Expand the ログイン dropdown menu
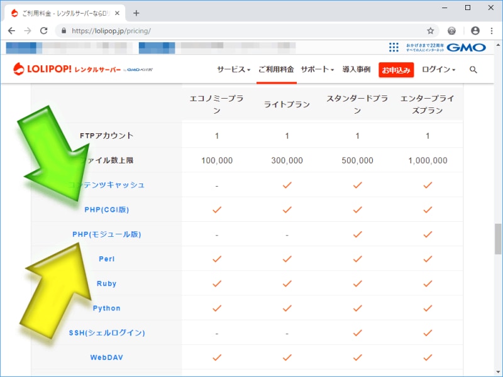 [x=438, y=69]
